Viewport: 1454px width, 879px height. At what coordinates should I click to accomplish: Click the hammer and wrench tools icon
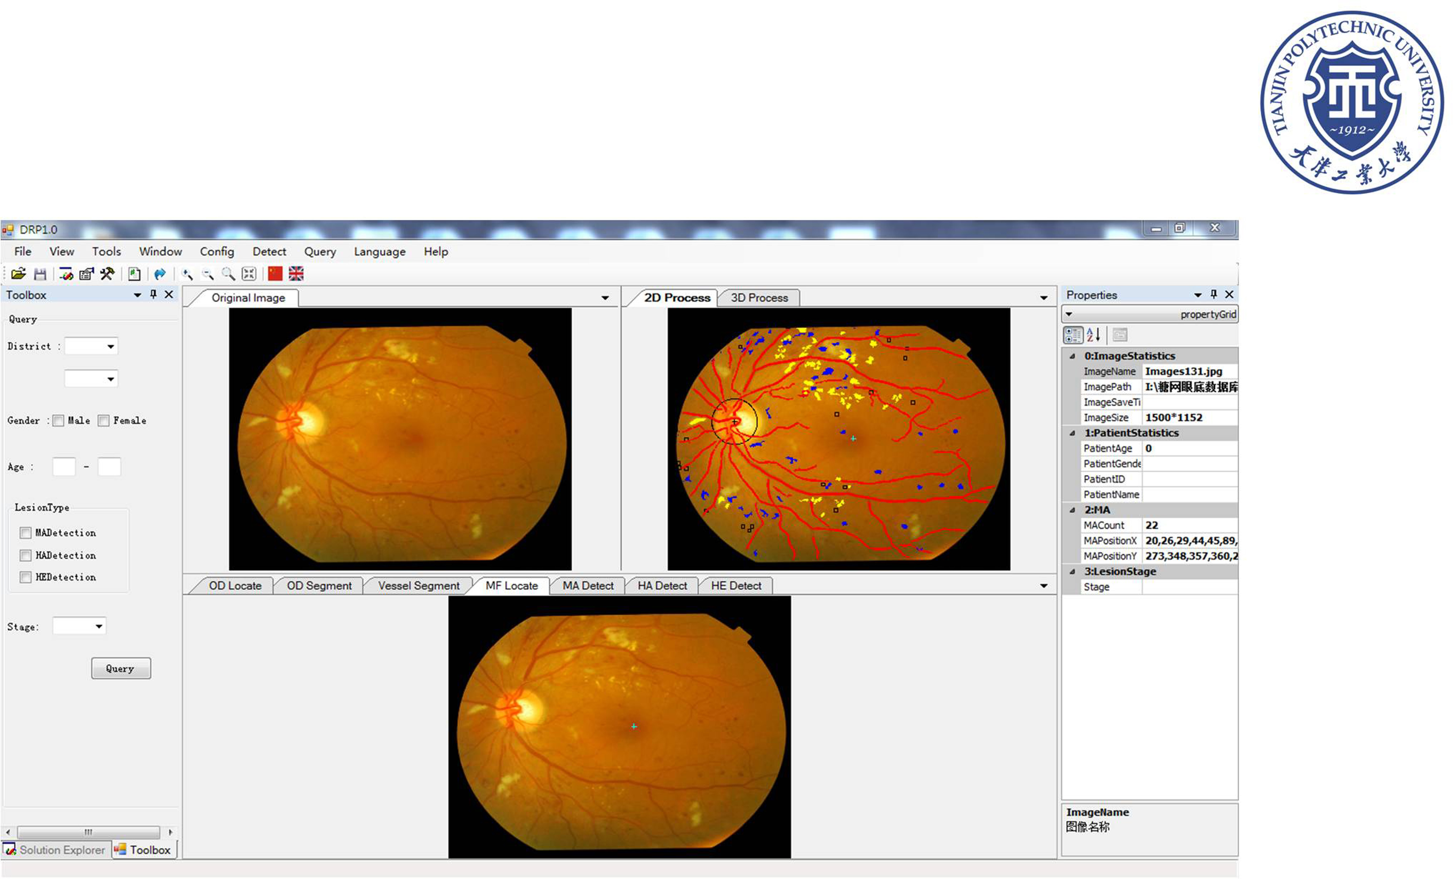pyautogui.click(x=108, y=274)
